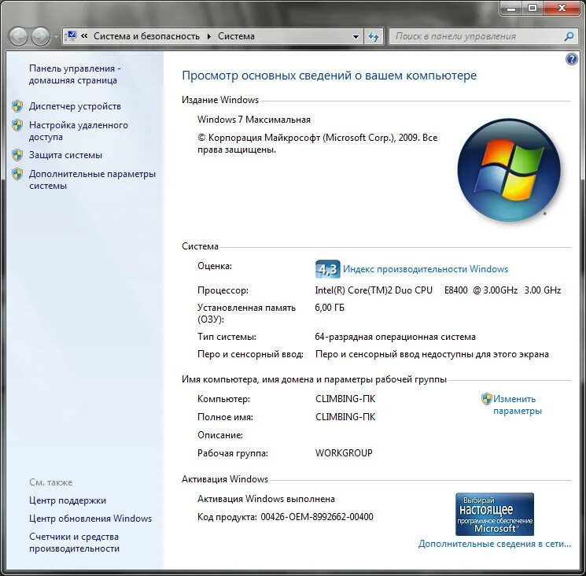Click workgroup value 'WORKGROUP'
The image size is (586, 576).
coord(344,453)
